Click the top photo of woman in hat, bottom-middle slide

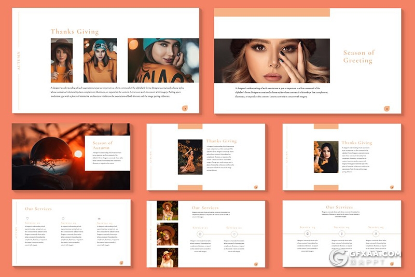pyautogui.click(x=168, y=211)
